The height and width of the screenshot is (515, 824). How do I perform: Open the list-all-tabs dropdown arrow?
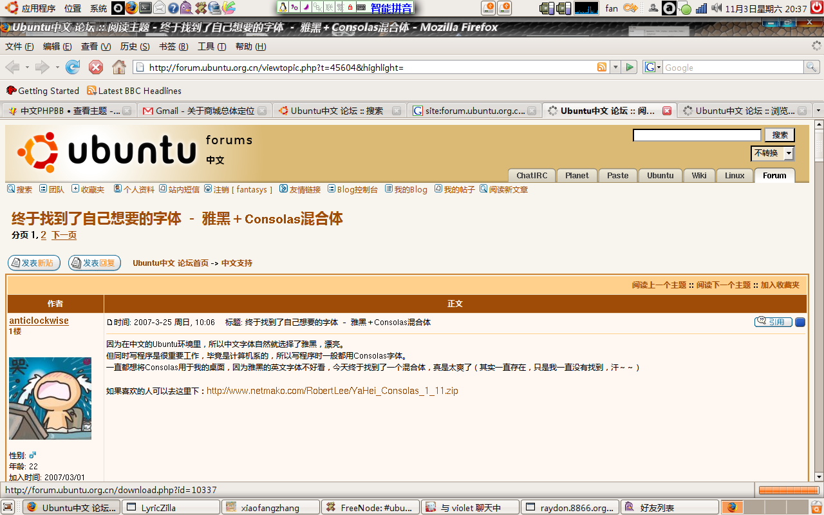[x=818, y=111]
